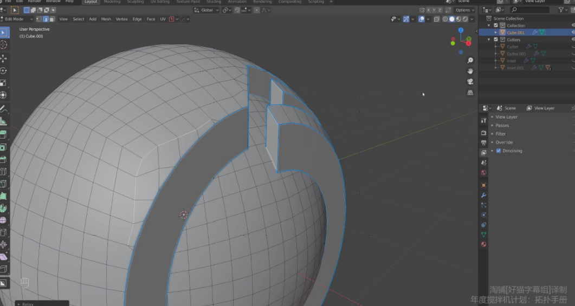Select the Rip Region tool
Viewport: 575px width, 306px height.
pyautogui.click(x=4, y=269)
